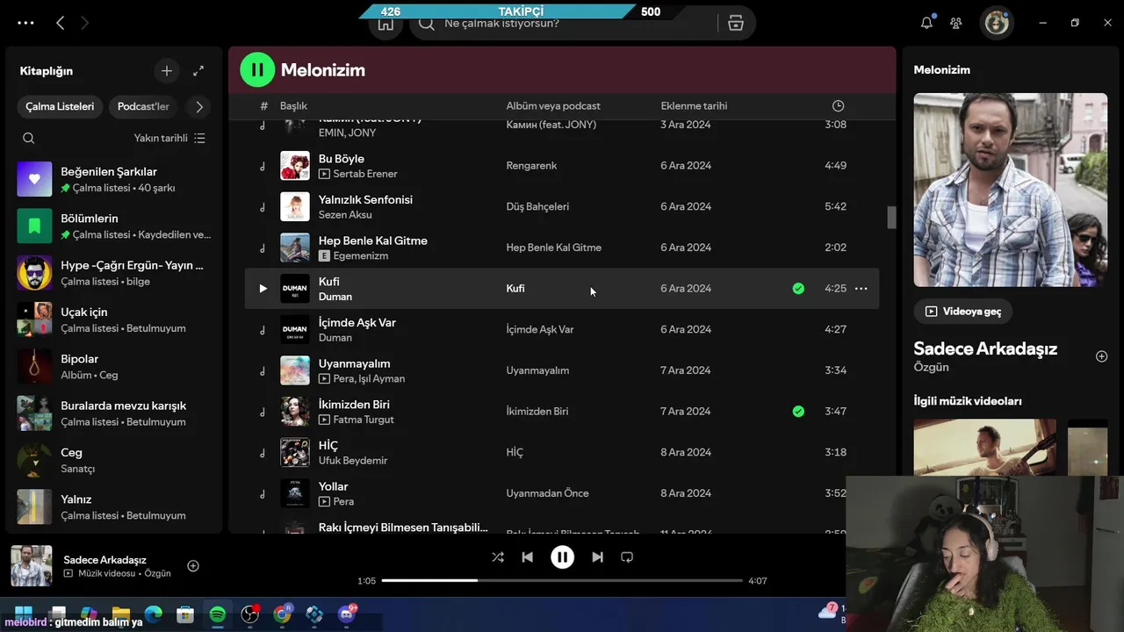Viewport: 1124px width, 632px height.
Task: Skip to the previous track
Action: click(x=527, y=557)
